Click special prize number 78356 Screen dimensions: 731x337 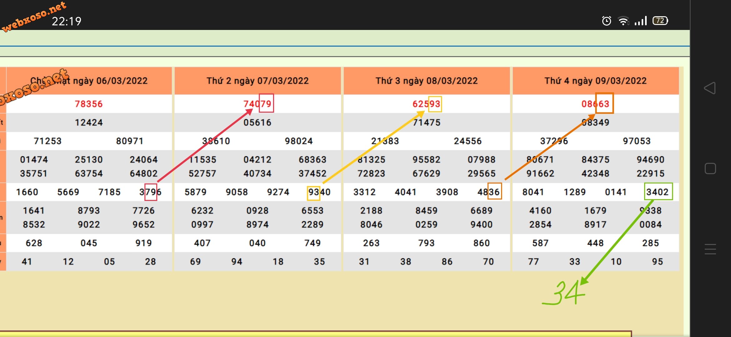(x=89, y=104)
